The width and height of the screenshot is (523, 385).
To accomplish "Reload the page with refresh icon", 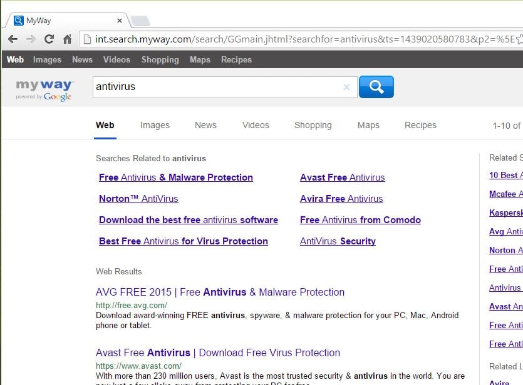I will pyautogui.click(x=49, y=39).
